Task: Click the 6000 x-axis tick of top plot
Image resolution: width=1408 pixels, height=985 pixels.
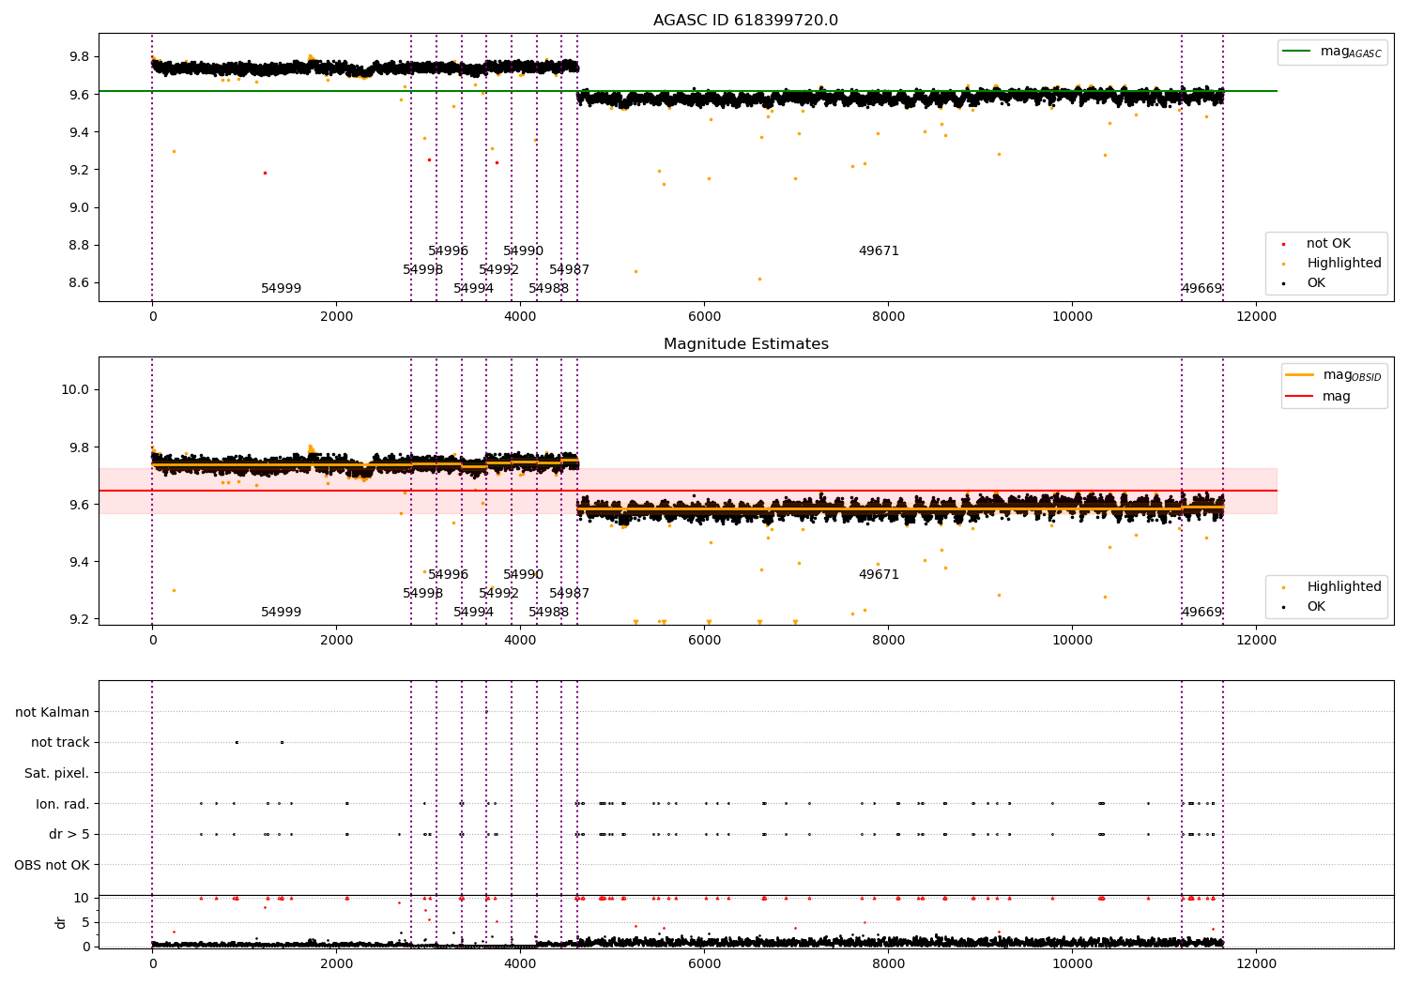Action: pyautogui.click(x=704, y=317)
